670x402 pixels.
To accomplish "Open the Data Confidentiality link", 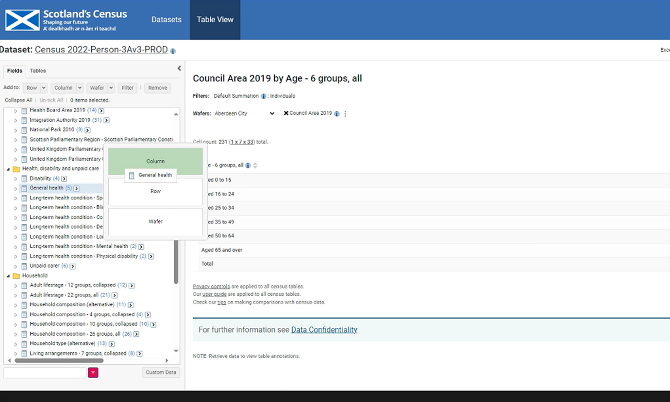I will coord(324,330).
